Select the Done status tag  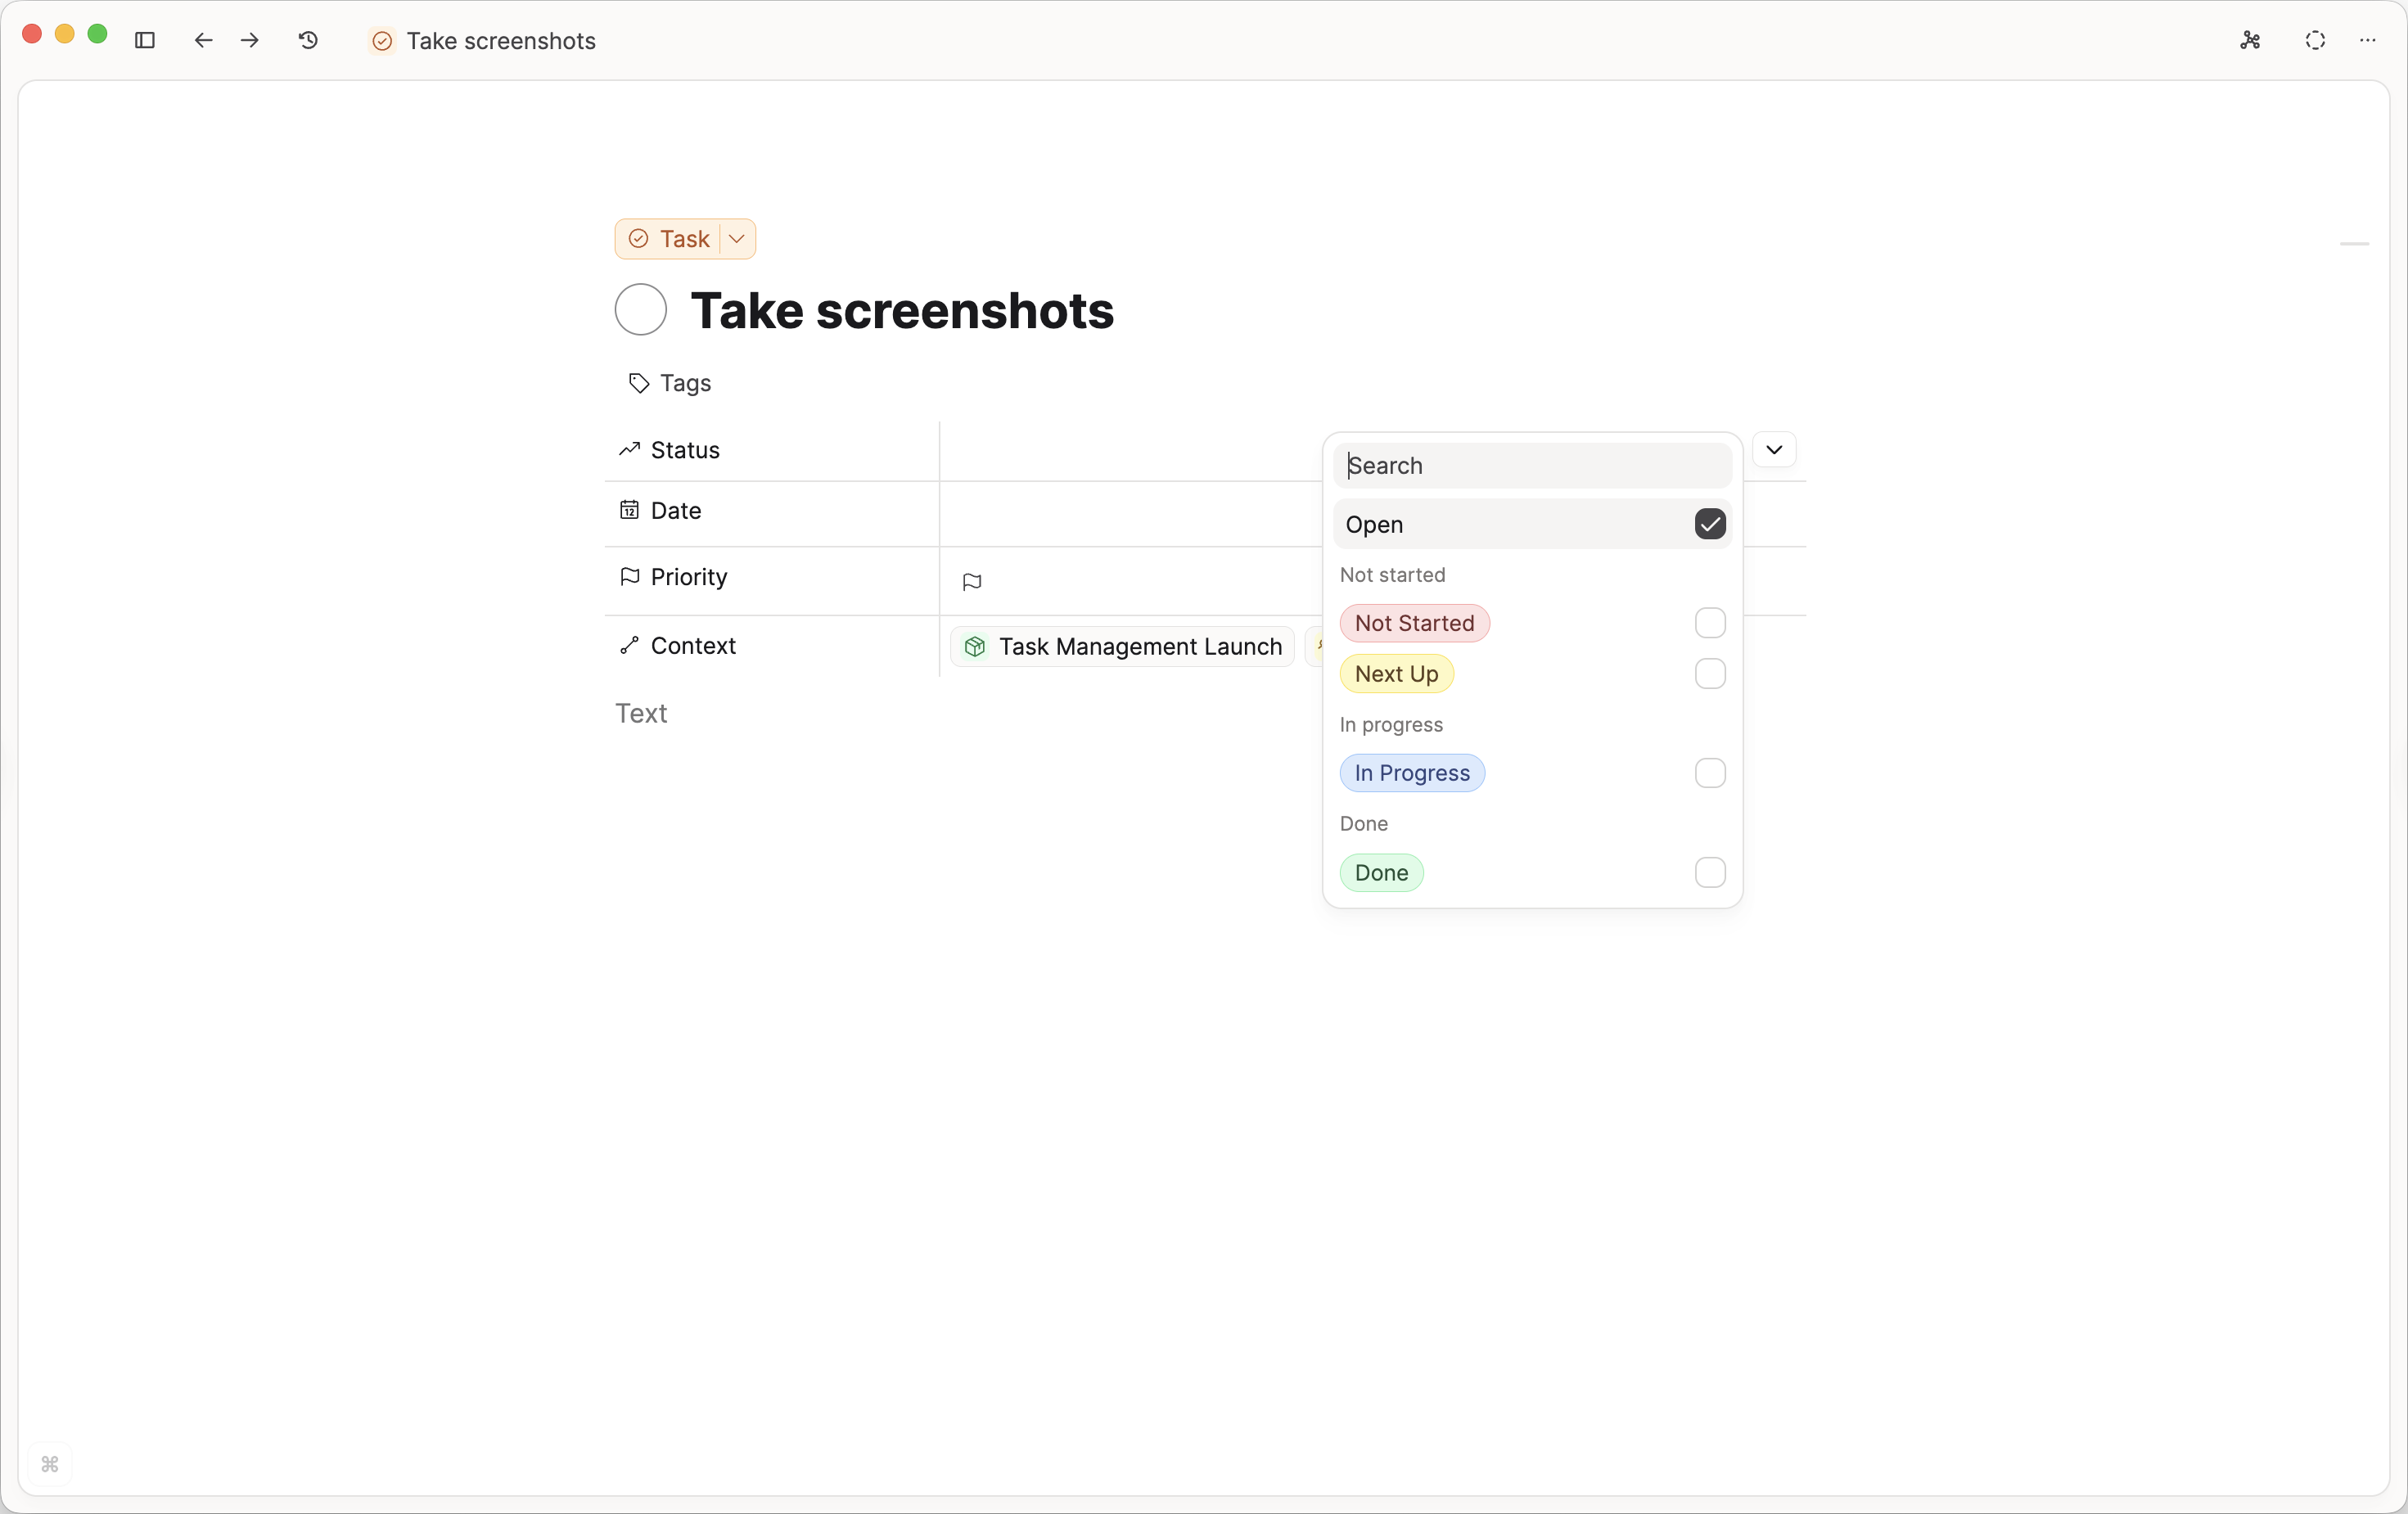1381,873
